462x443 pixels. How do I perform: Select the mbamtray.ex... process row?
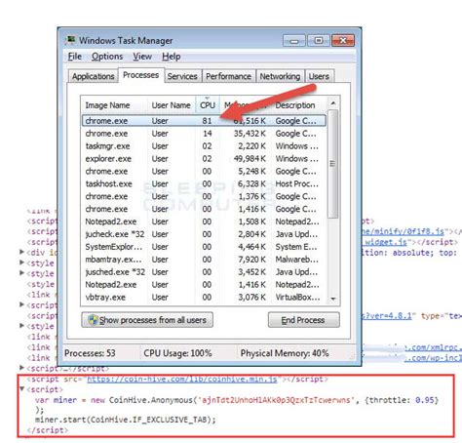204,260
